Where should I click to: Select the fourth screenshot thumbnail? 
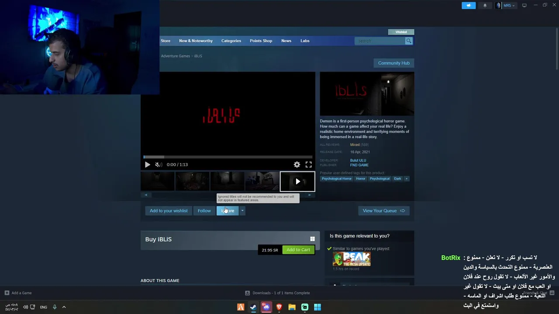[262, 181]
